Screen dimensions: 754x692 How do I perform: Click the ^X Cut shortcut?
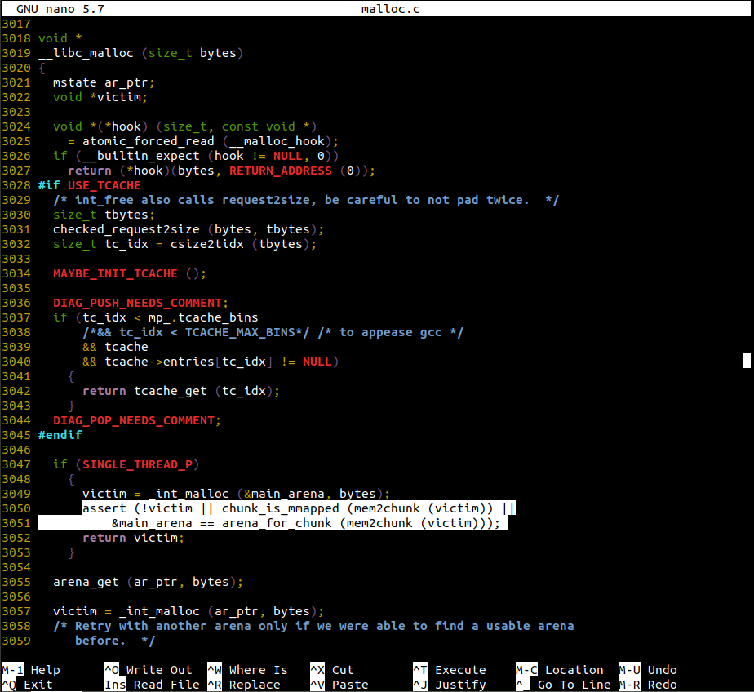(332, 670)
